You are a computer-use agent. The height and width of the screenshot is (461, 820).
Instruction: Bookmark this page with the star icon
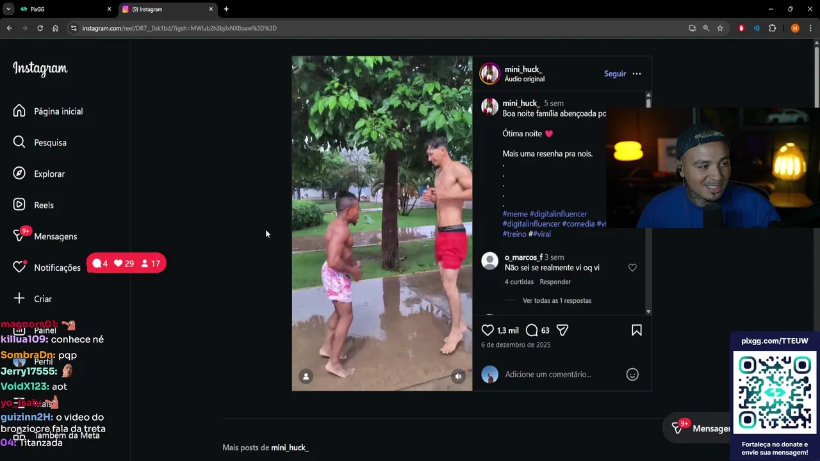coord(720,28)
